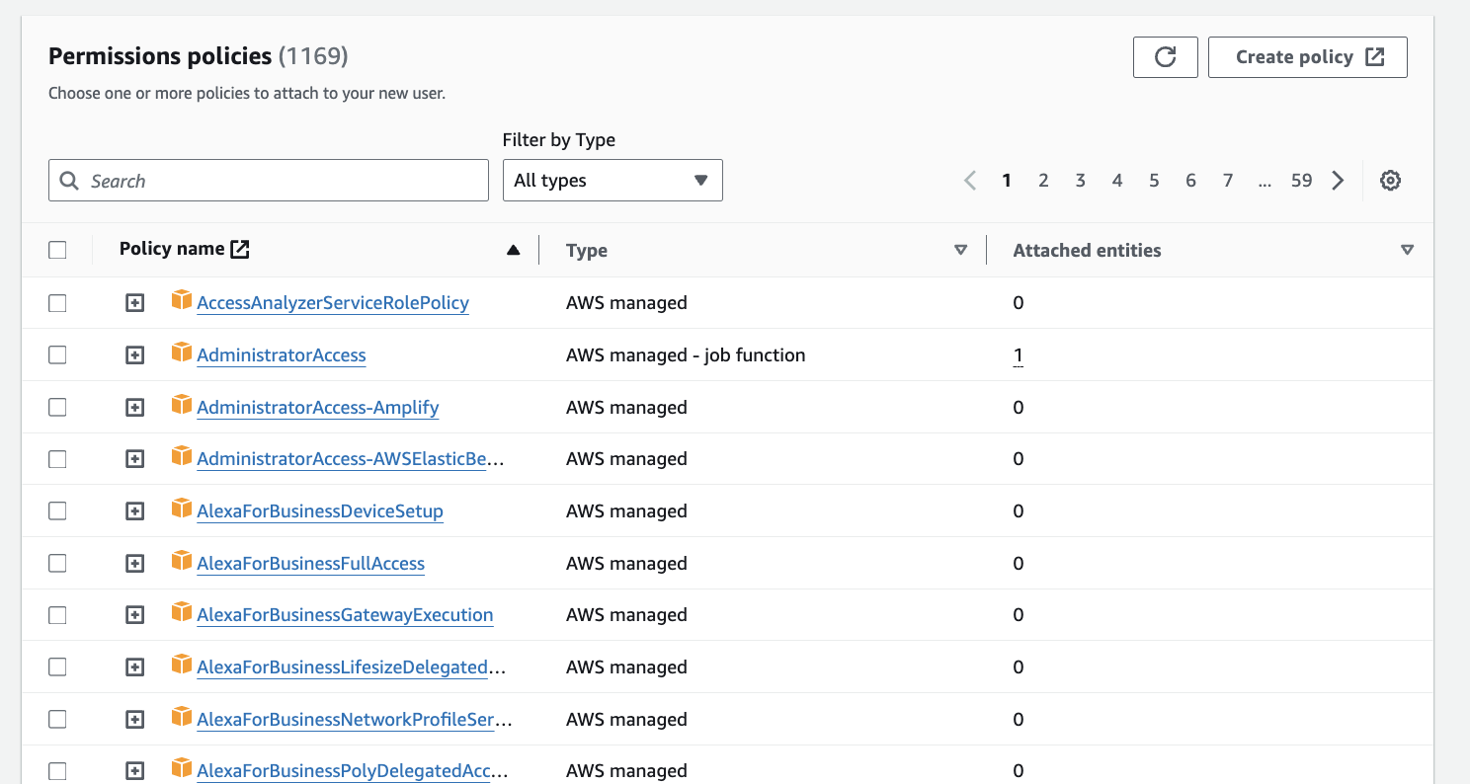This screenshot has width=1470, height=784.
Task: Check the AlexaForBusinessDeviceSetup row checkbox
Action: [x=57, y=511]
